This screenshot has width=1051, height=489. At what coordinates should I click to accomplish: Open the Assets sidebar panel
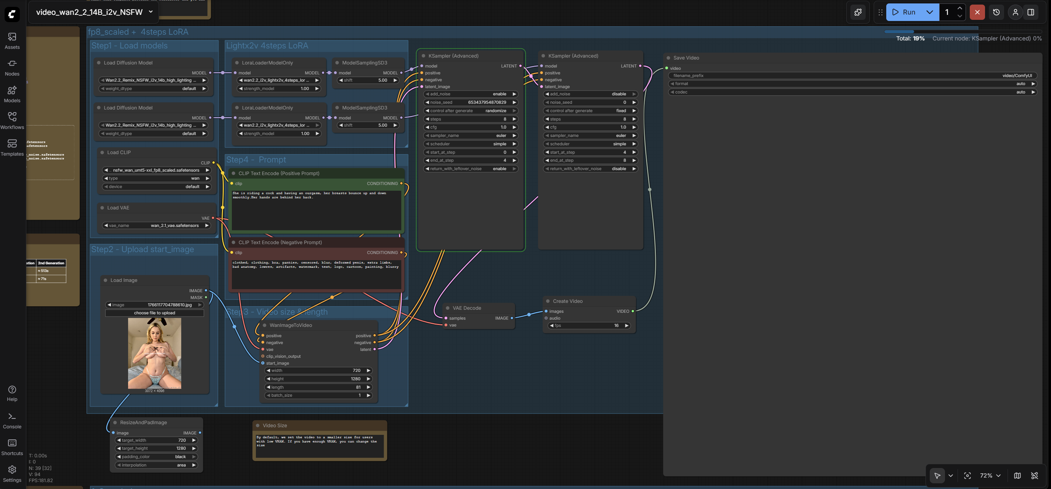click(12, 41)
